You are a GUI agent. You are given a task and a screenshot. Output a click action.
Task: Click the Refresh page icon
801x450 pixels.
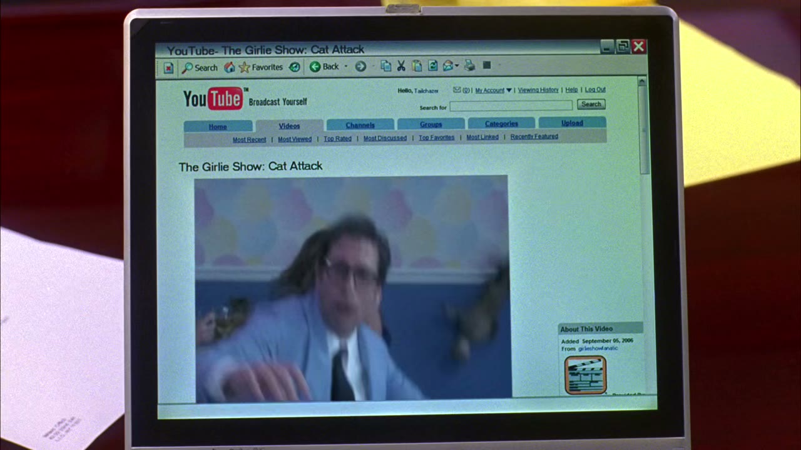pos(432,66)
